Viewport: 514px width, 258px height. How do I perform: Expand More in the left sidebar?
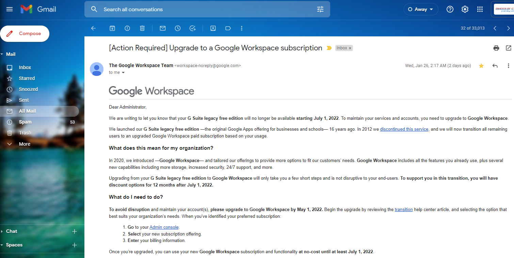point(25,144)
